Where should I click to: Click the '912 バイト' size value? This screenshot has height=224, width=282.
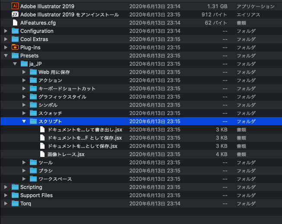(215, 15)
